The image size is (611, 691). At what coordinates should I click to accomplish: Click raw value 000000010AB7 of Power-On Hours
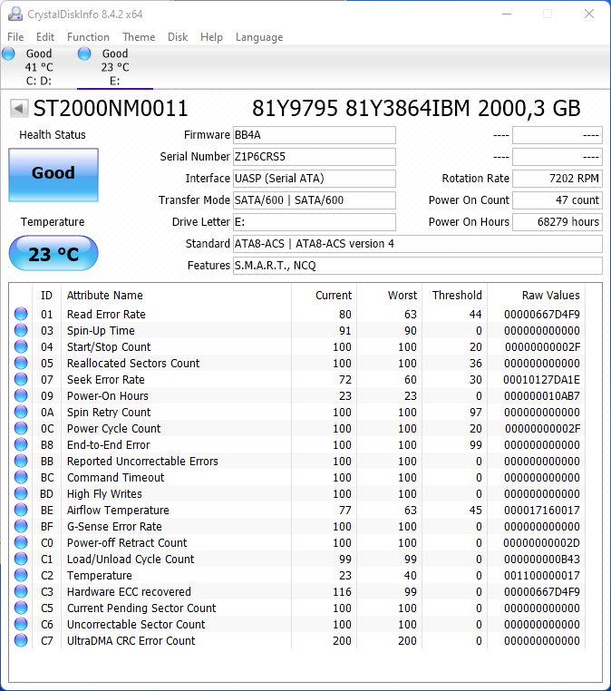point(541,395)
